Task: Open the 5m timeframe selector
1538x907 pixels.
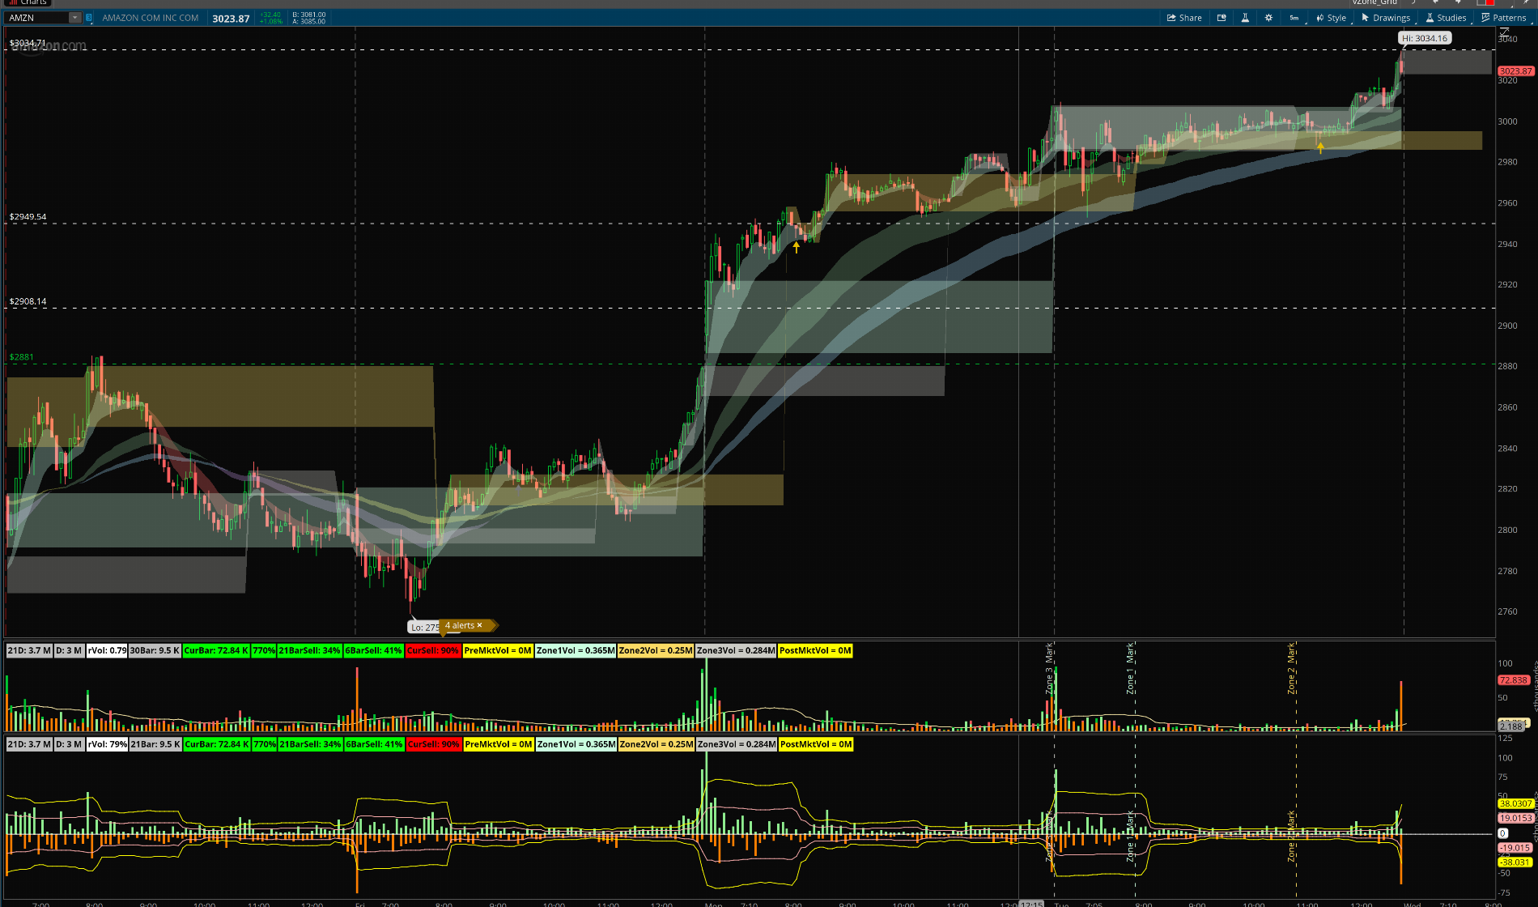Action: click(1294, 18)
